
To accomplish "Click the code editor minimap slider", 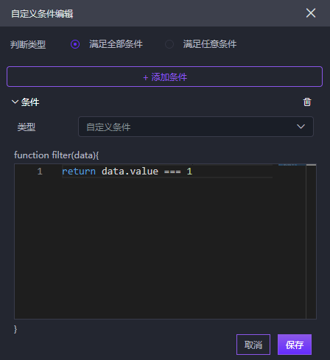I will tap(292, 165).
